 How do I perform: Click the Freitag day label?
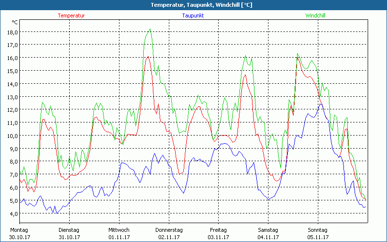coord(218,230)
